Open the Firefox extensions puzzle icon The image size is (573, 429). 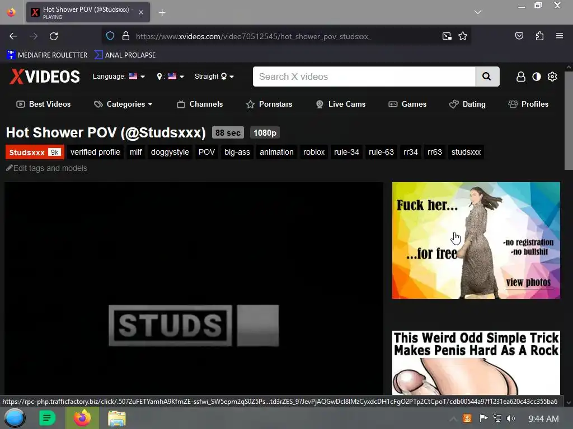539,36
